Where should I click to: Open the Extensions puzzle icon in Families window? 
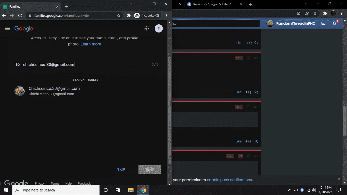(129, 15)
